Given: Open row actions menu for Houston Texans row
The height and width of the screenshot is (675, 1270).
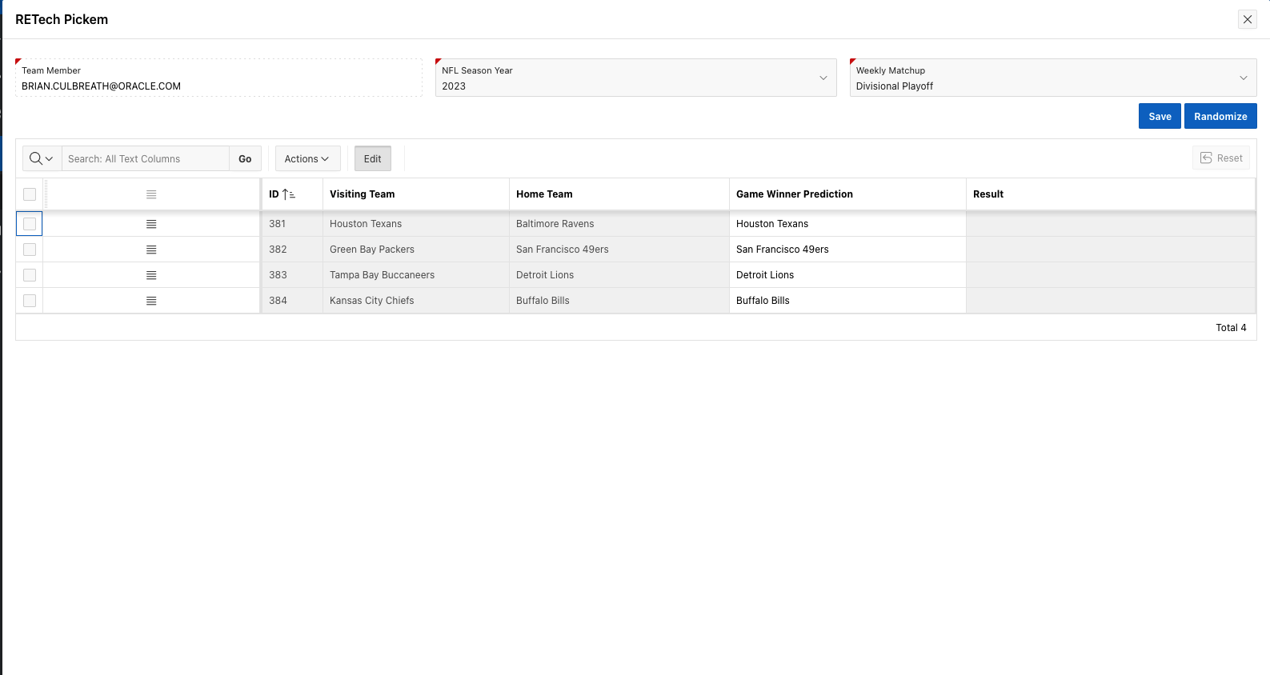Looking at the screenshot, I should click(151, 224).
